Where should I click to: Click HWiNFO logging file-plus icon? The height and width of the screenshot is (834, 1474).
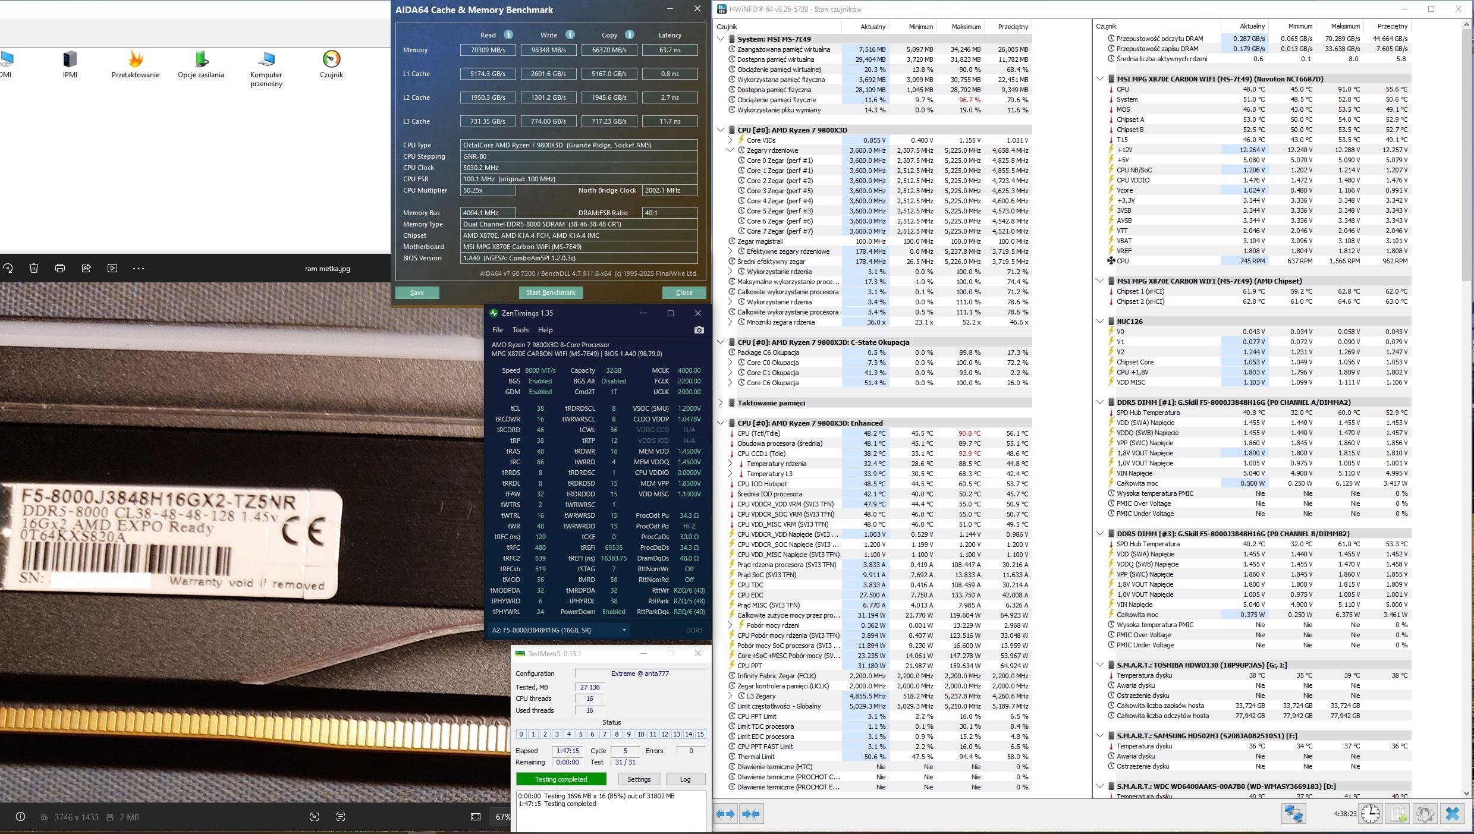click(x=1398, y=814)
